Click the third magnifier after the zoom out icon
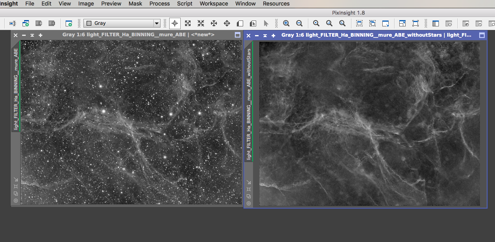The image size is (495, 242). [x=342, y=23]
